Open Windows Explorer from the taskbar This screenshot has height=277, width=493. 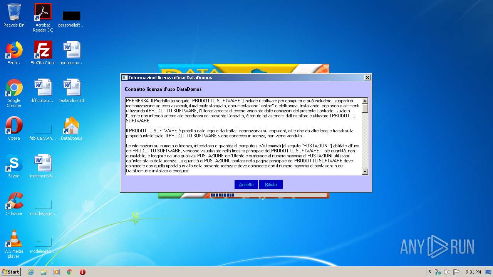point(44,272)
